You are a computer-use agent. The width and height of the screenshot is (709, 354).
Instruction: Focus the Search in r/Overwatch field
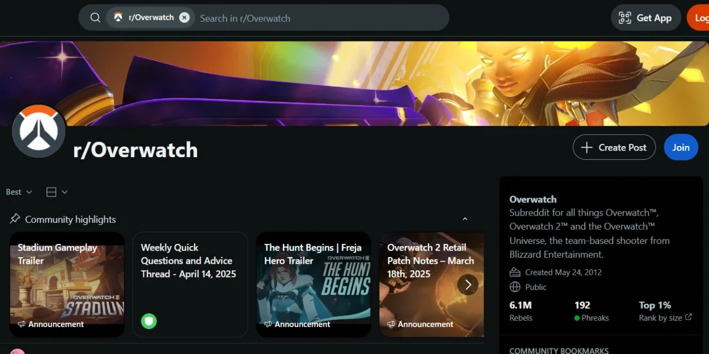[x=322, y=18]
